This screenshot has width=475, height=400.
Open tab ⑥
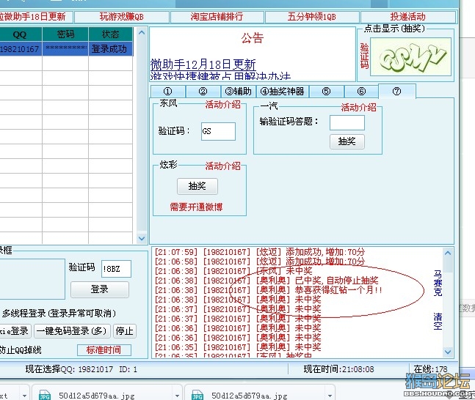[x=361, y=92]
